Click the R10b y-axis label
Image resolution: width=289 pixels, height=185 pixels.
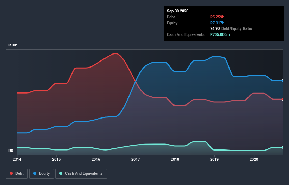[x=13, y=45]
